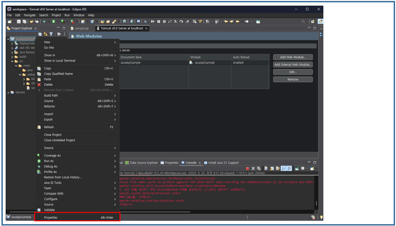This screenshot has height=226, width=396.
Task: Click the Back yellow arrow toolbar icon
Action: (238, 22)
